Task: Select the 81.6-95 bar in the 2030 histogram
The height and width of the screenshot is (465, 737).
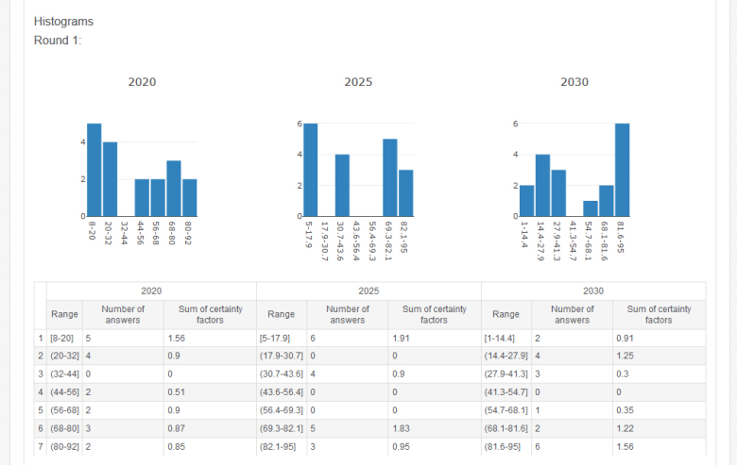Action: click(x=622, y=170)
